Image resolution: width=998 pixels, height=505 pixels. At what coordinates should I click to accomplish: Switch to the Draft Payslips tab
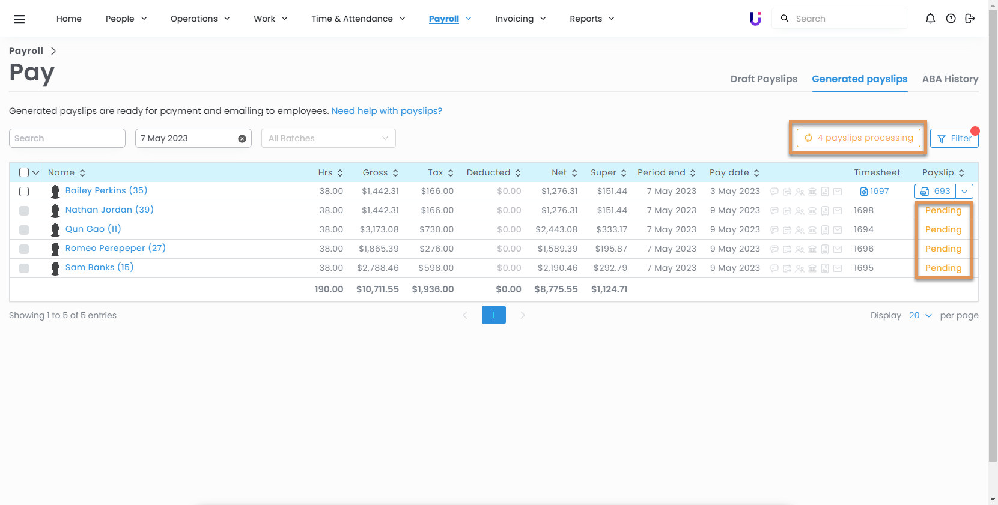tap(764, 79)
